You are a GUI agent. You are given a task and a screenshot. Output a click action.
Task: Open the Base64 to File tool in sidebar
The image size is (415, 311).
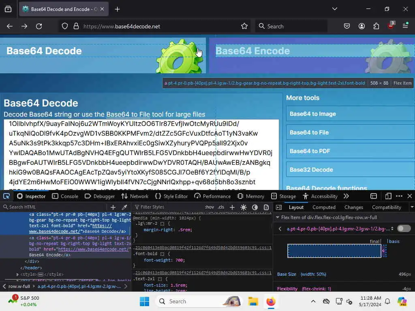(351, 132)
